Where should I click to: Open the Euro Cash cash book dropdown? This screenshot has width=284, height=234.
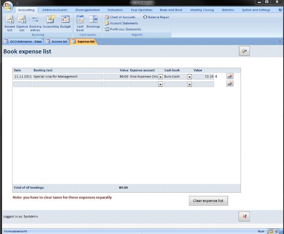pyautogui.click(x=189, y=77)
